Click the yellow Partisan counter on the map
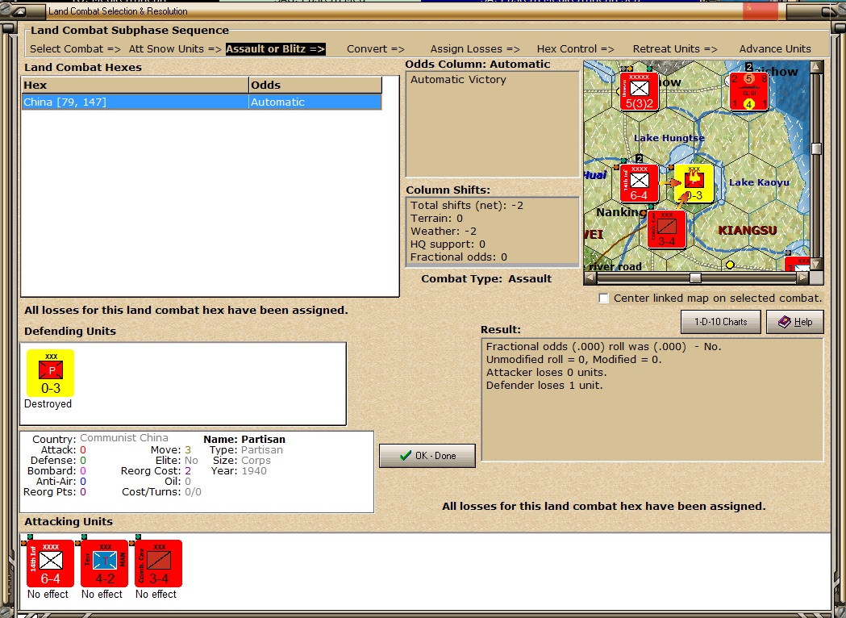The image size is (846, 618). 694,183
